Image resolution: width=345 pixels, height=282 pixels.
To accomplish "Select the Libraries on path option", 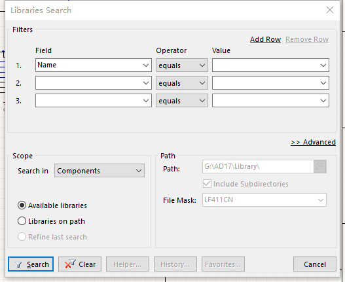I will coord(22,221).
